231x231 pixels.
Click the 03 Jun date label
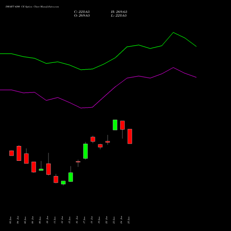tap(10, 220)
